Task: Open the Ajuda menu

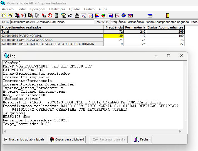Action: point(103,9)
